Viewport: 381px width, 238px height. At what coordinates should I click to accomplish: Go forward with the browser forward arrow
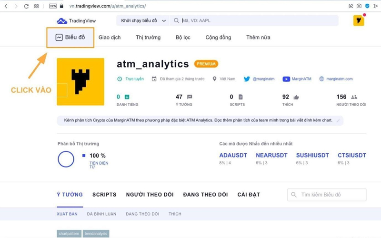click(16, 6)
